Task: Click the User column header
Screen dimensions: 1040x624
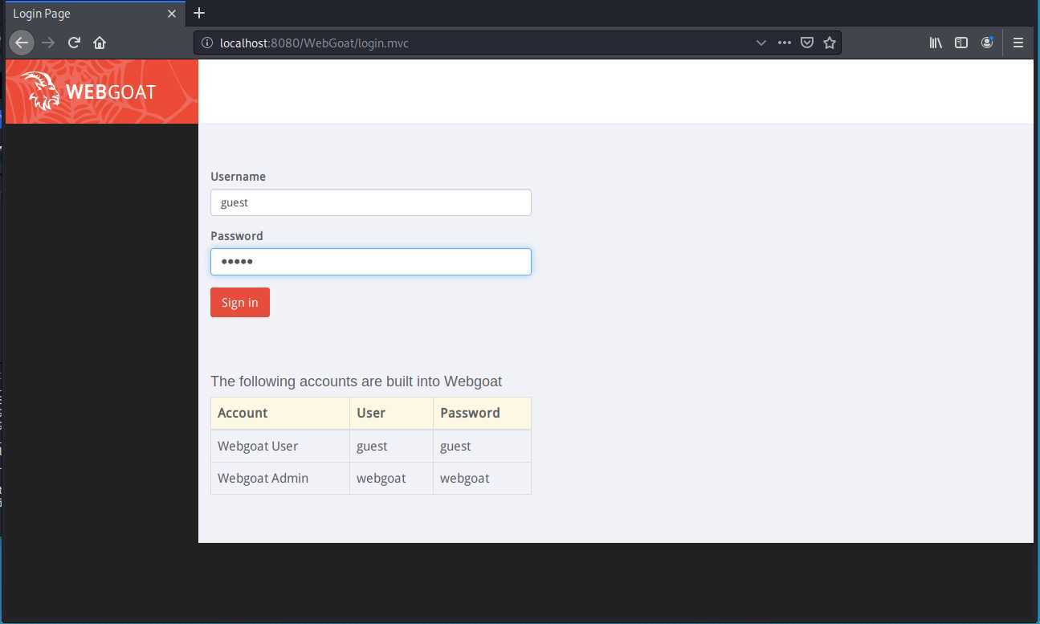Action: click(391, 413)
